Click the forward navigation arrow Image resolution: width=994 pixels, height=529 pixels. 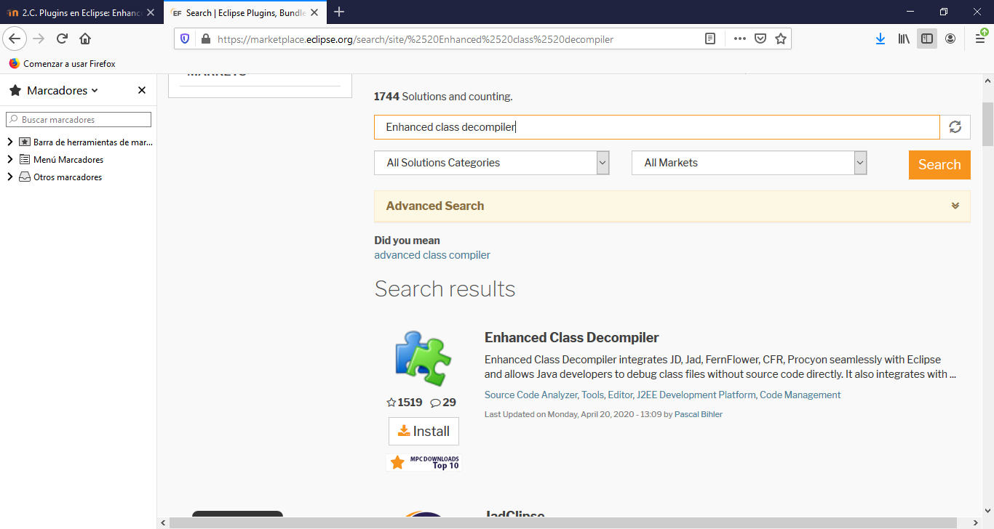click(39, 39)
